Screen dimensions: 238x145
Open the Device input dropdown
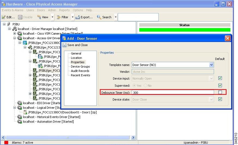point(211,78)
